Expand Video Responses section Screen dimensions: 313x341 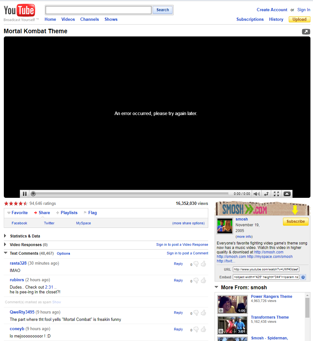point(5,244)
